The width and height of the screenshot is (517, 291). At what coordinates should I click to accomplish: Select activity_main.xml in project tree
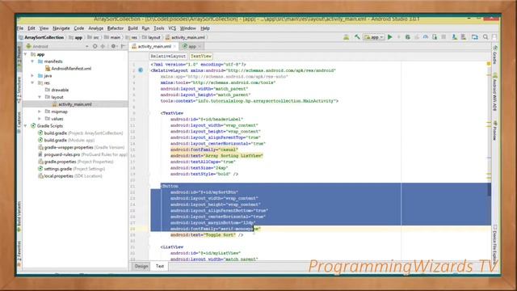point(72,104)
